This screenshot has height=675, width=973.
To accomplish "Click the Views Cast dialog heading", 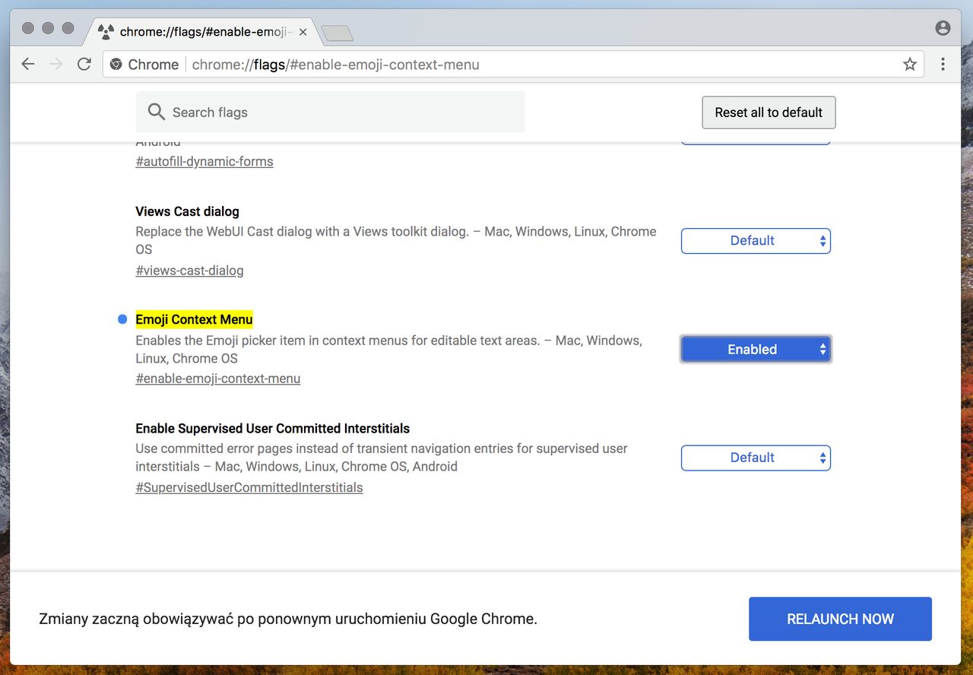I will [187, 211].
